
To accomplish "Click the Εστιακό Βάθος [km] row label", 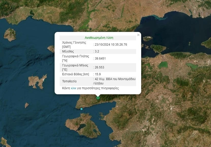I will pos(75,74).
